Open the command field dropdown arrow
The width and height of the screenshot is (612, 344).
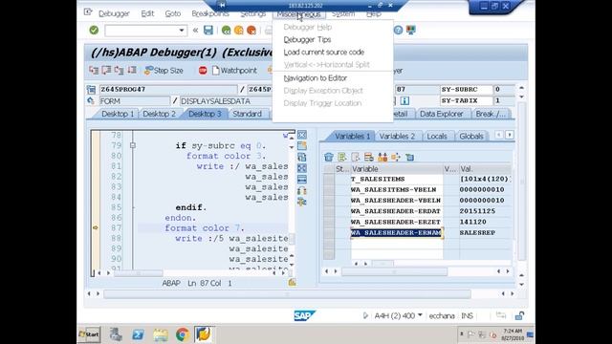coord(182,31)
